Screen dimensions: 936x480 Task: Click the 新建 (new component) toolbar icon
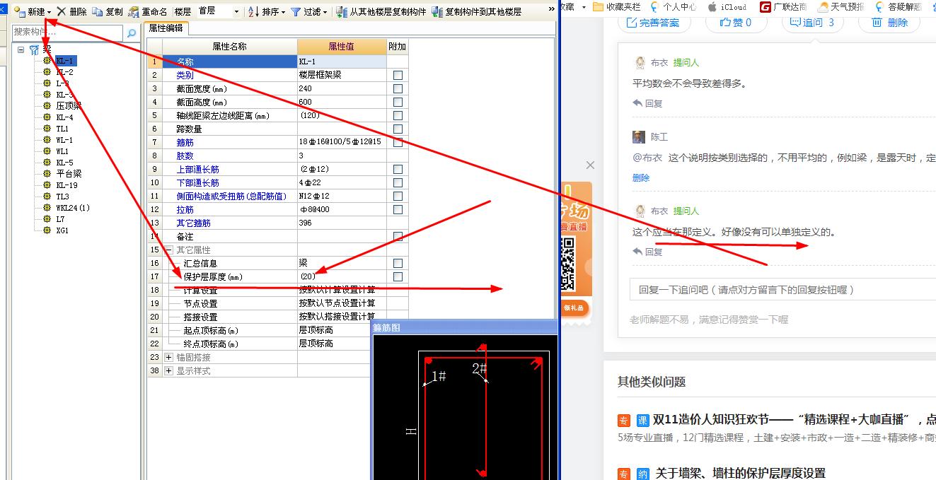click(20, 12)
